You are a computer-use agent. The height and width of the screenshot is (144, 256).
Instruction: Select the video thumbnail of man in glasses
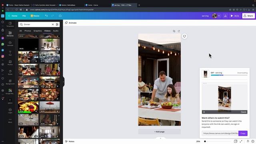pos(28,57)
